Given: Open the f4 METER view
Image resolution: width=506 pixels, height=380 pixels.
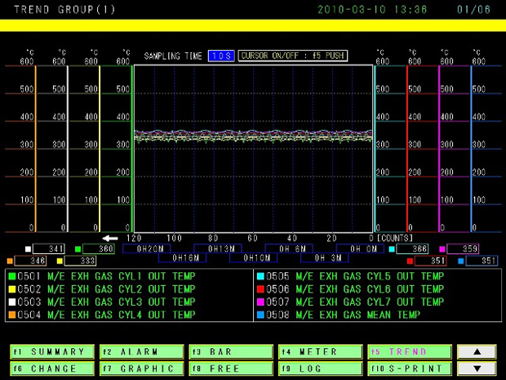Looking at the screenshot, I should 319,351.
